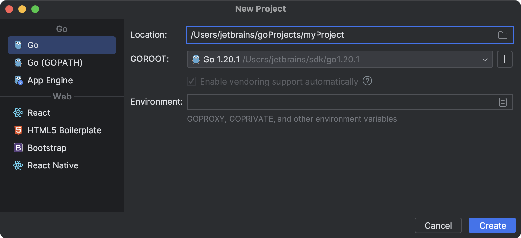Image resolution: width=521 pixels, height=238 pixels.
Task: Select the HTML5 Boilerplate shield icon
Action: pos(19,130)
